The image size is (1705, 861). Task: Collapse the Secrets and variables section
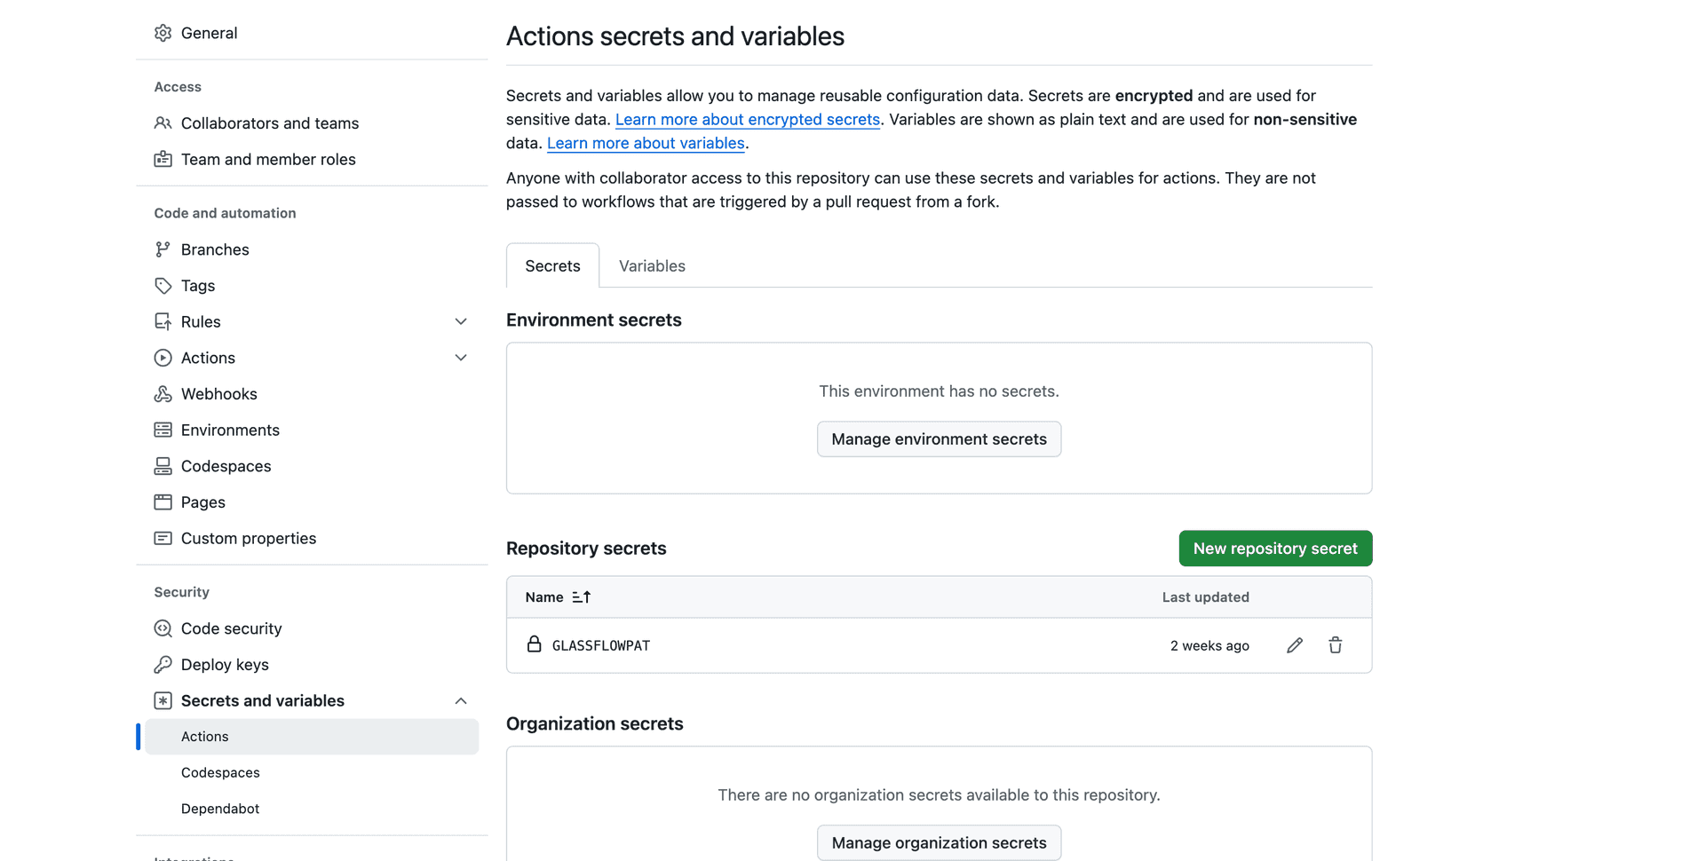click(x=461, y=701)
